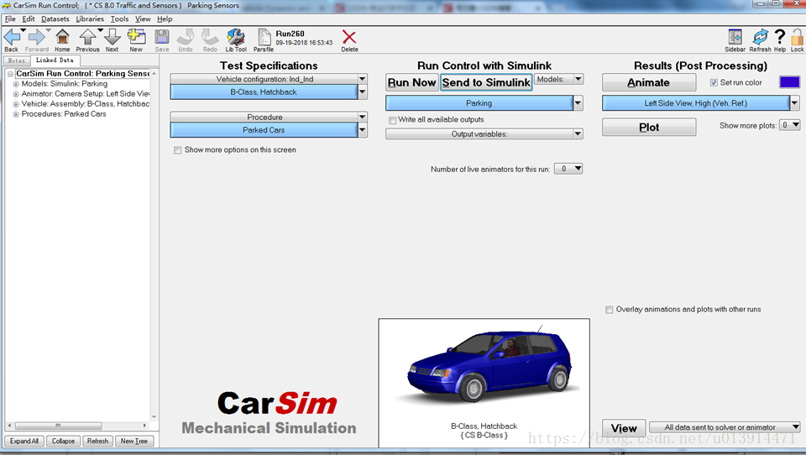Viewport: 806px width, 455px height.
Task: Click the Send to Simulink button
Action: tap(486, 82)
